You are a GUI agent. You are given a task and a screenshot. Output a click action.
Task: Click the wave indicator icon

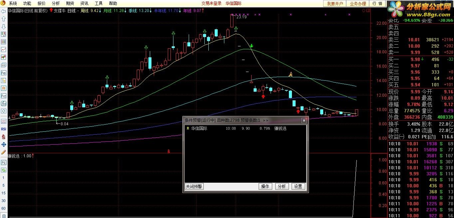(x=4, y=121)
